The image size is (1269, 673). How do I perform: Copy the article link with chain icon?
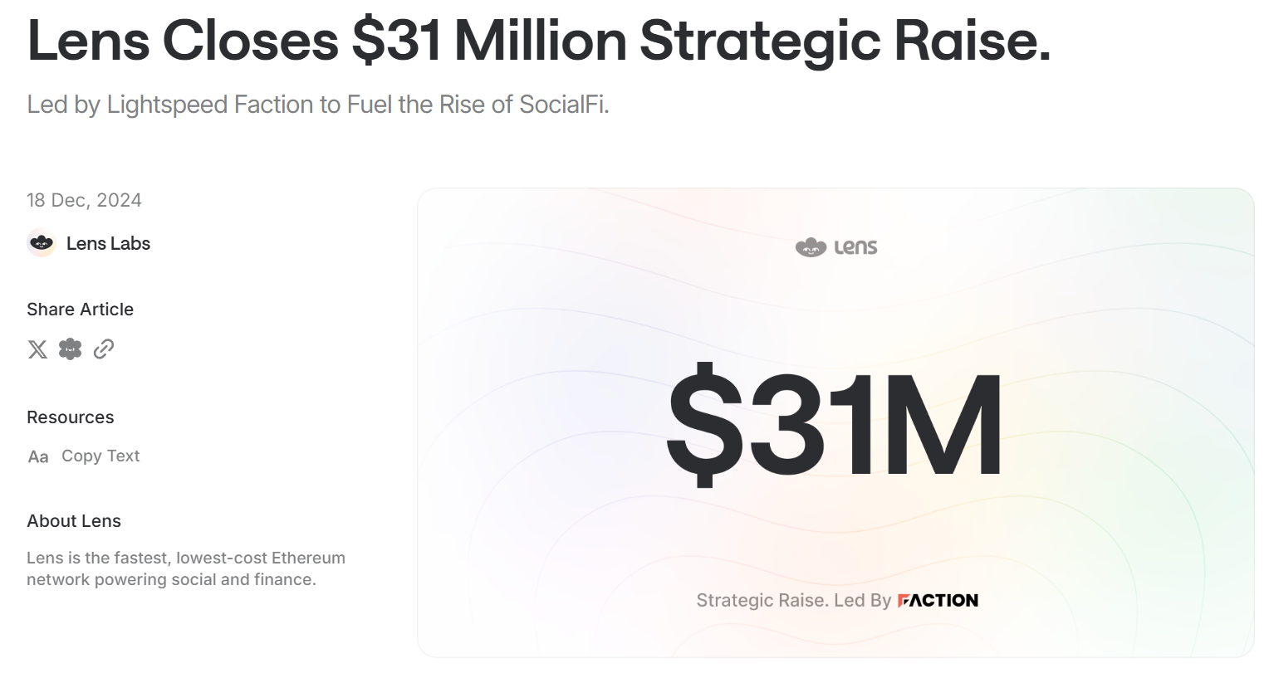104,349
